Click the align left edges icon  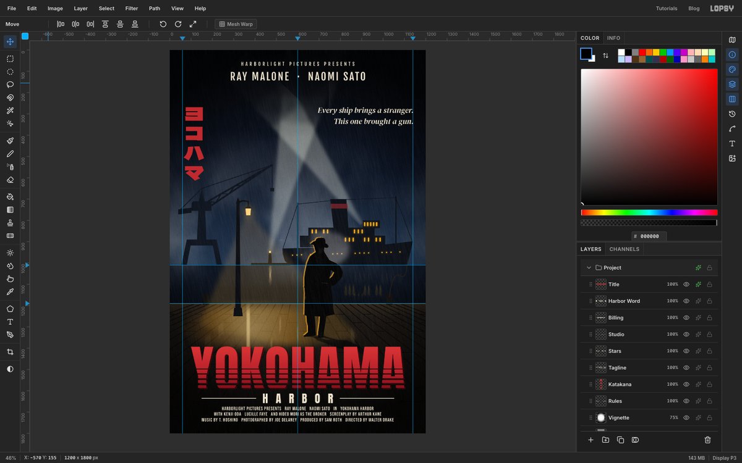coord(61,24)
